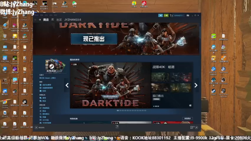This screenshot has height=141, width=251.
Task: Switch to the 社区 community tab
Action: tap(59, 20)
